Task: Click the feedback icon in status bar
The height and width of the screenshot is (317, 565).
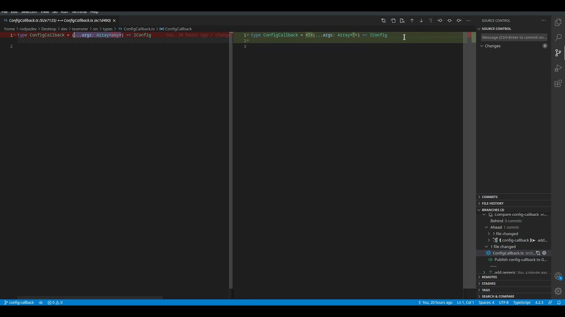Action: click(x=550, y=302)
